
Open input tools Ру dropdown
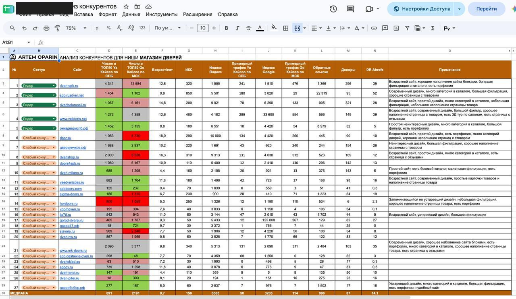449,28
